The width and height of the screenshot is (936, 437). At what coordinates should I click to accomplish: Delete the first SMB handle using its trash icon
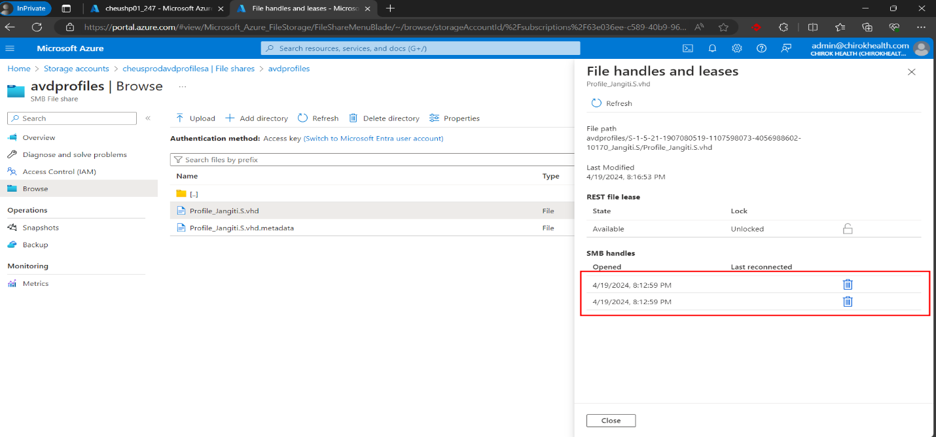[848, 285]
